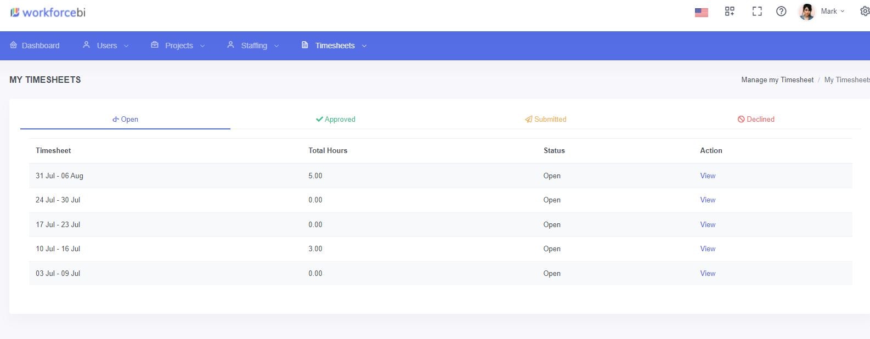Click the Action column header
The image size is (870, 339).
pos(711,150)
